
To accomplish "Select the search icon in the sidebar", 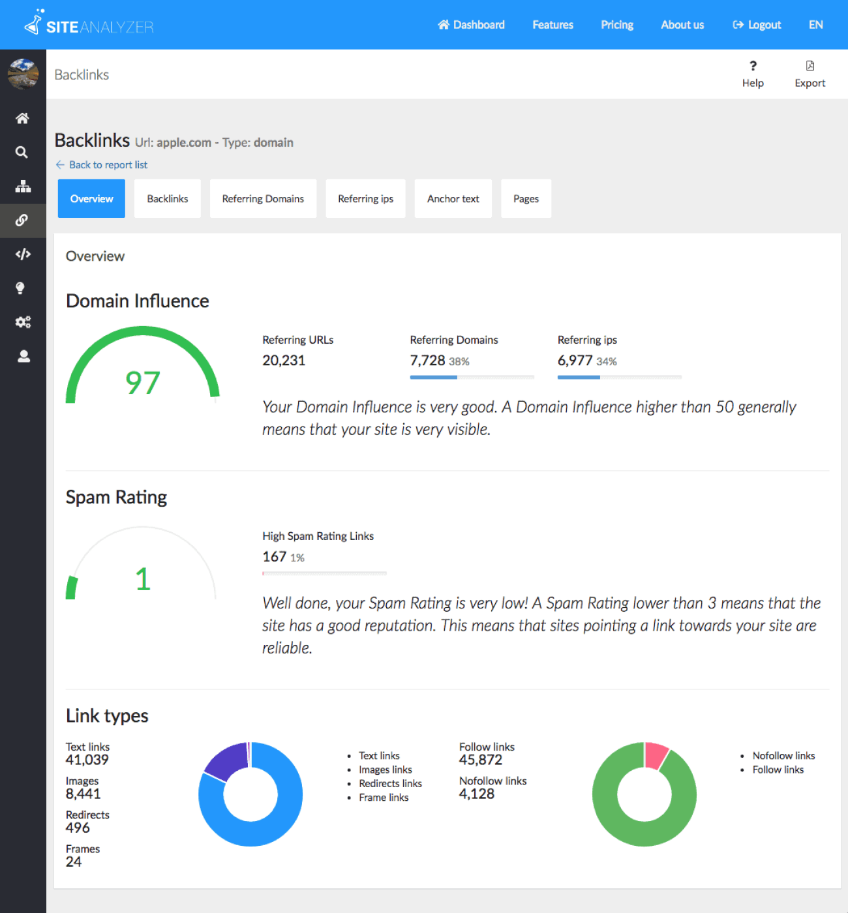I will [x=22, y=152].
